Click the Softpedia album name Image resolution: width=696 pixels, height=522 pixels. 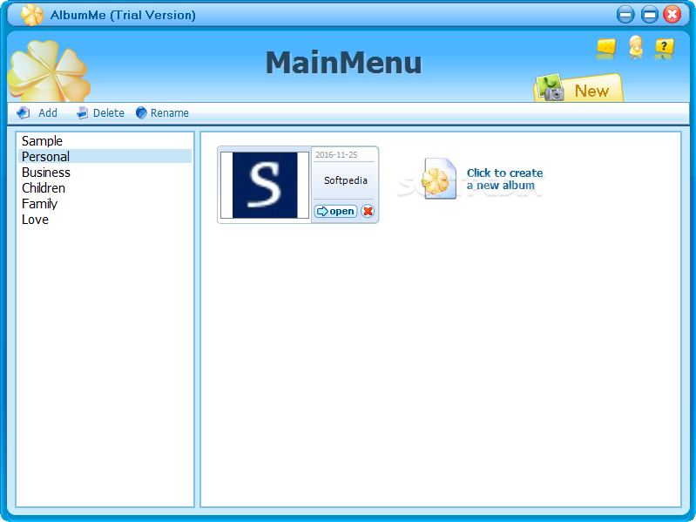click(x=345, y=180)
